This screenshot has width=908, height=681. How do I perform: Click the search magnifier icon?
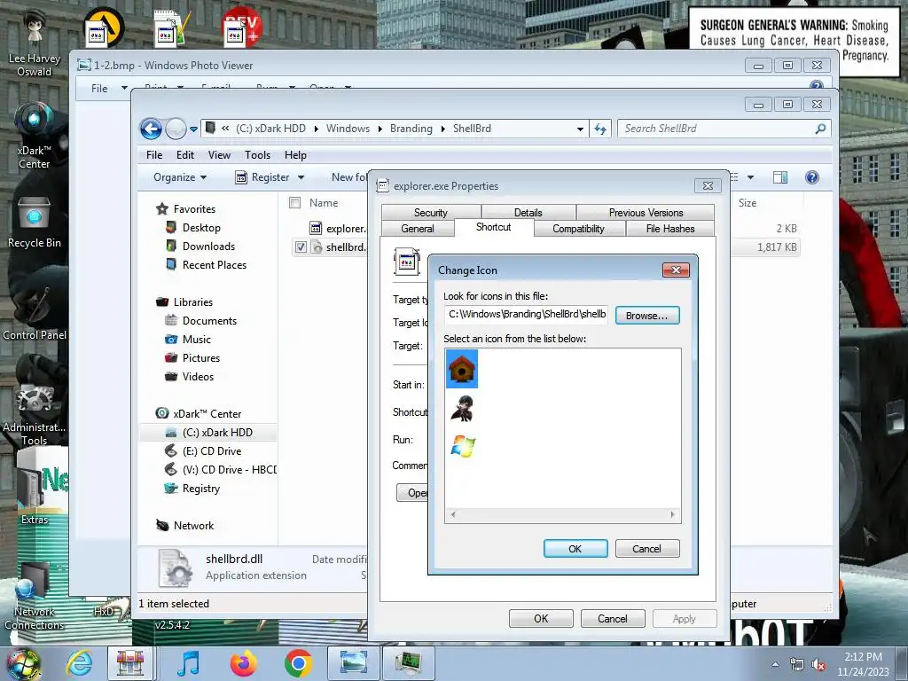(x=820, y=129)
